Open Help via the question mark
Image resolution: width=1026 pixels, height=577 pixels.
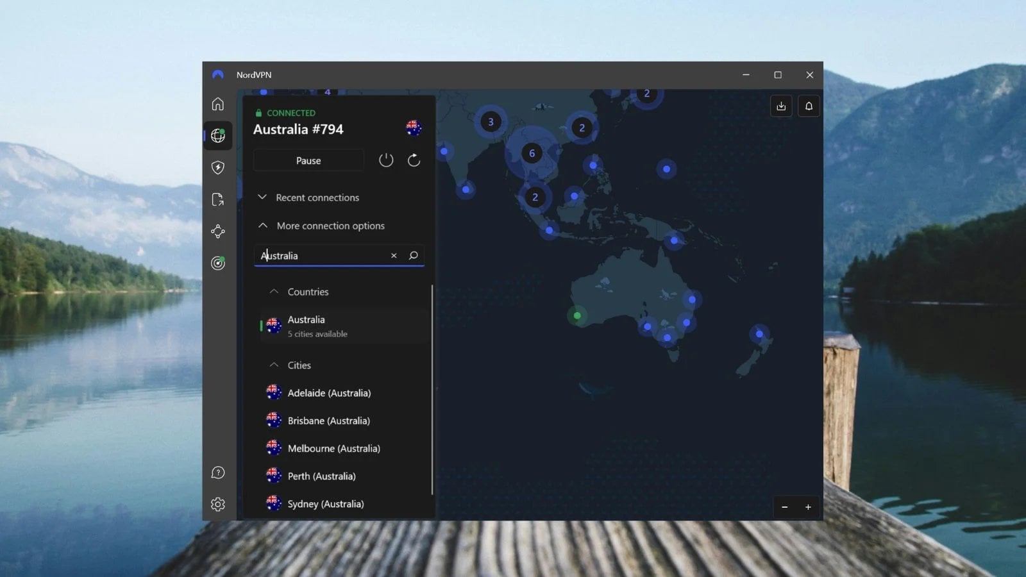tap(218, 472)
